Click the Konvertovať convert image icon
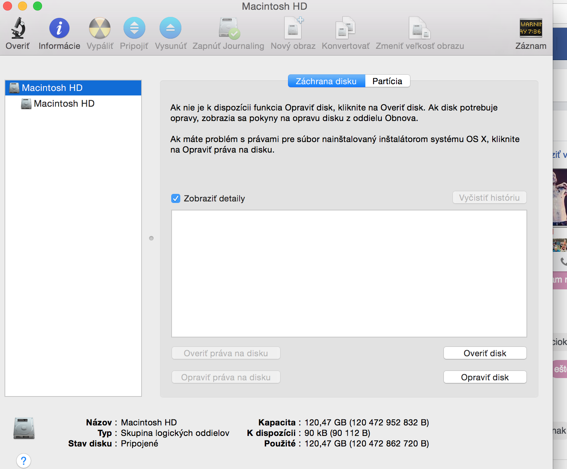The image size is (567, 469). (345, 28)
